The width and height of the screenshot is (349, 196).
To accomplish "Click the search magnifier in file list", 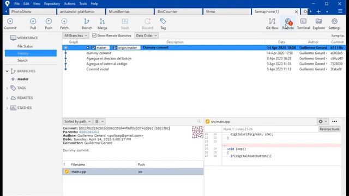I will point(199,121).
